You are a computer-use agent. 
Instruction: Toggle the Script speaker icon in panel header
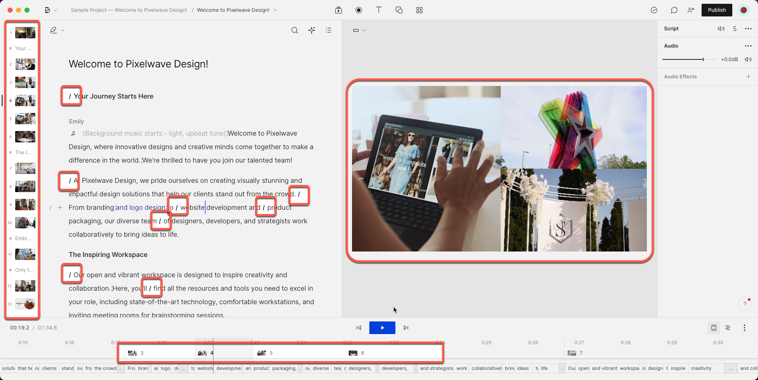721,29
